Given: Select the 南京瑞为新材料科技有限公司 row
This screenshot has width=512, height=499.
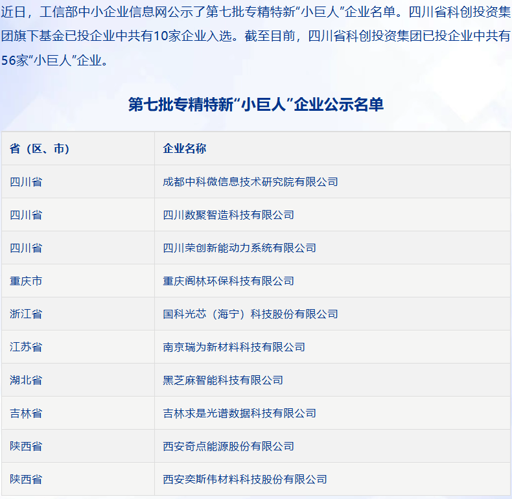Looking at the screenshot, I should (x=234, y=347).
